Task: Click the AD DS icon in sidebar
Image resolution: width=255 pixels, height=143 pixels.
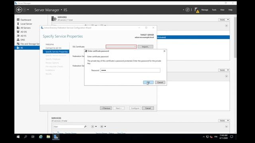Action: (18, 32)
